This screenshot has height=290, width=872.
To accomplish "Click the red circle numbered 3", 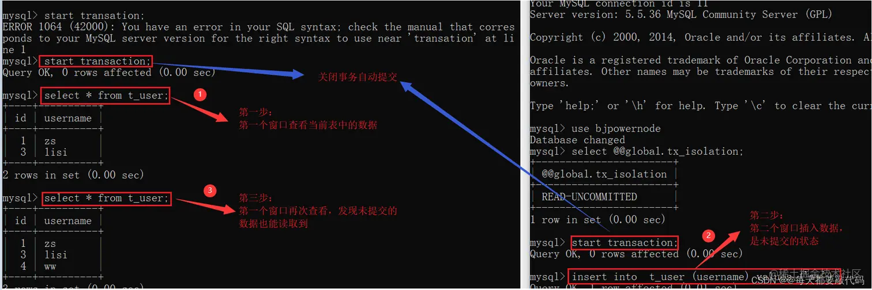I will pos(211,190).
